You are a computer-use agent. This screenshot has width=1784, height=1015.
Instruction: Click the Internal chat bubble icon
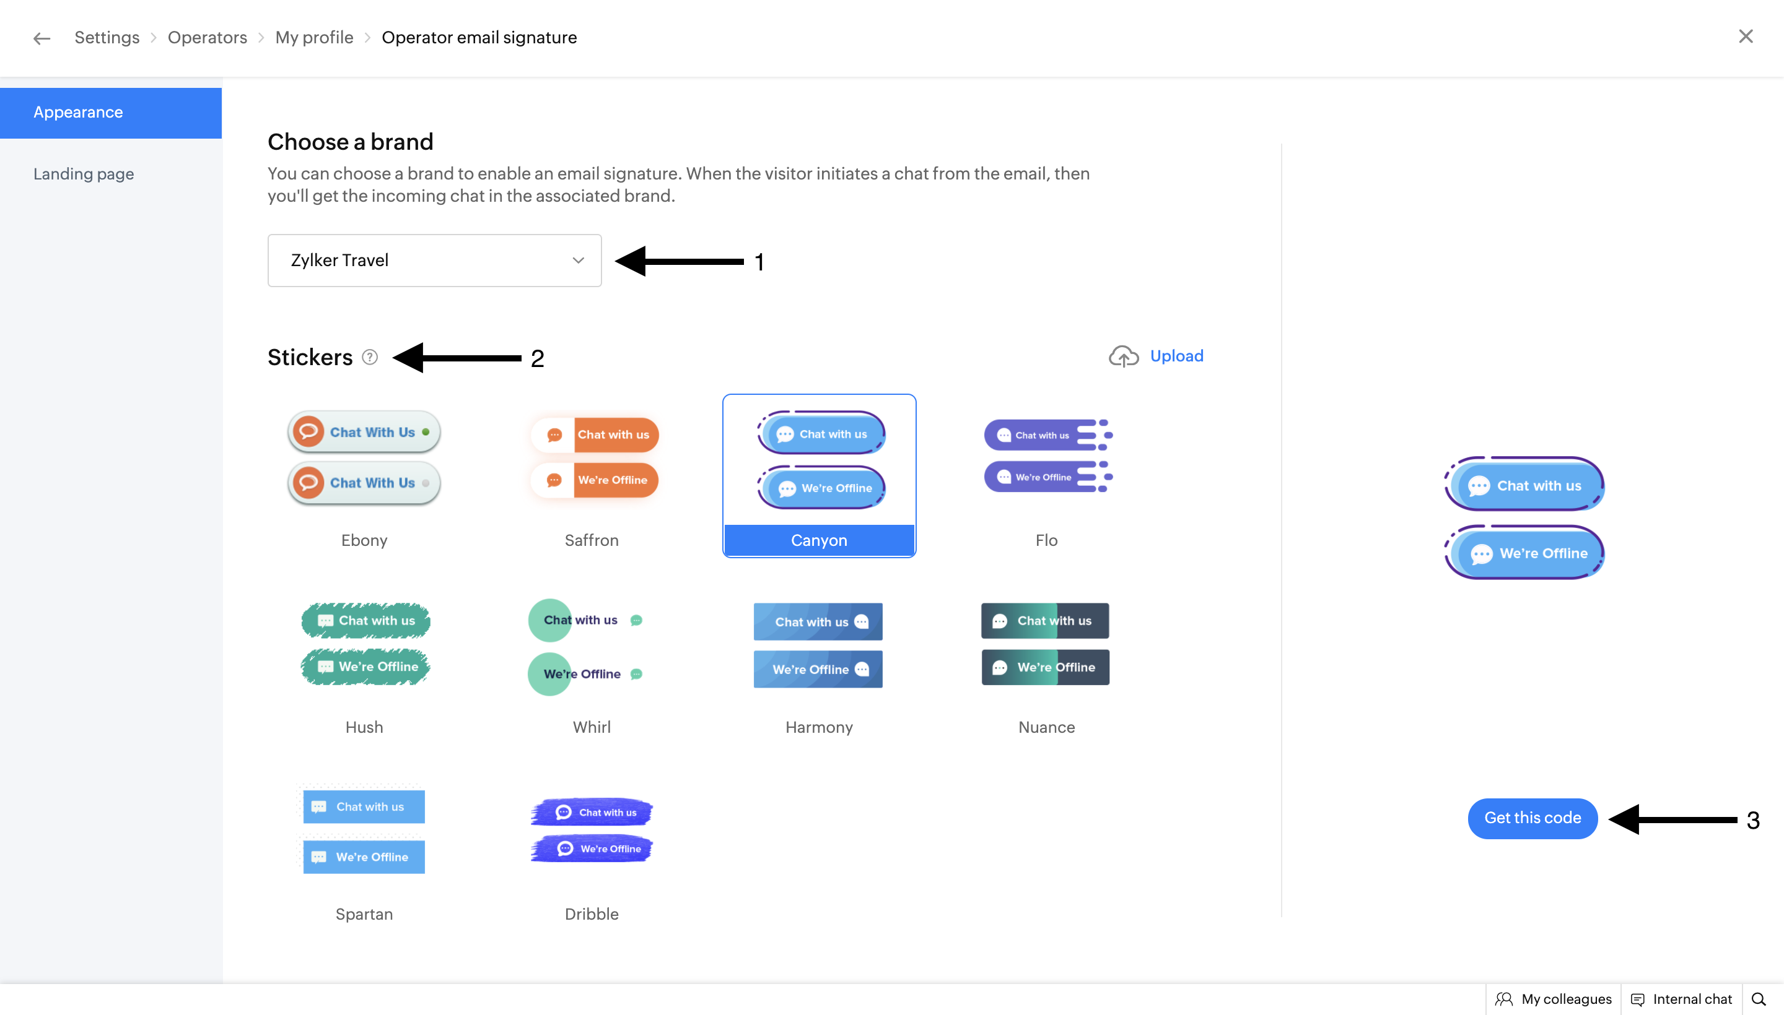point(1637,999)
